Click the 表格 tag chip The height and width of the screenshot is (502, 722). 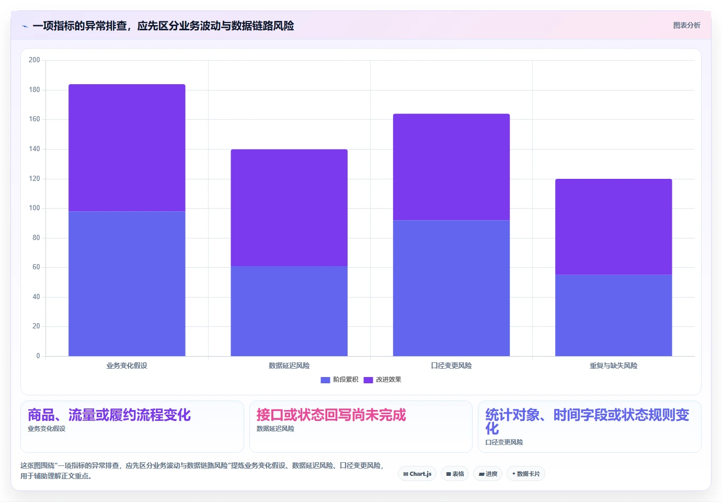455,474
